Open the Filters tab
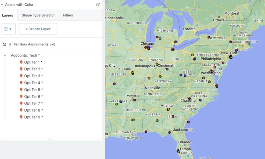This screenshot has height=159, width=265. coord(68,15)
